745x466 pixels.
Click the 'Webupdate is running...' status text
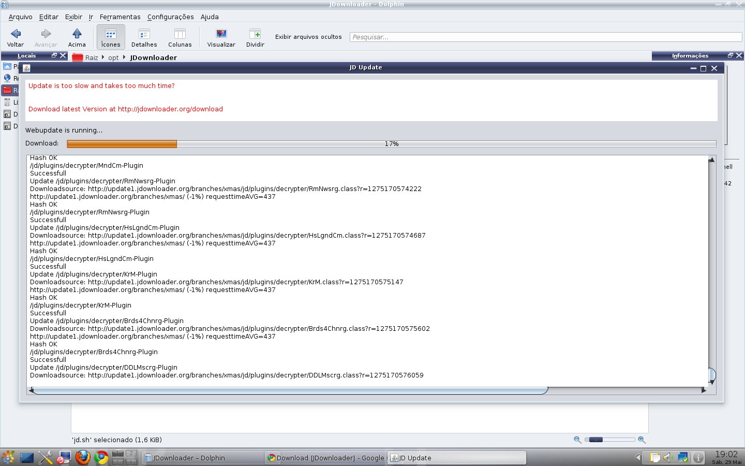click(64, 130)
